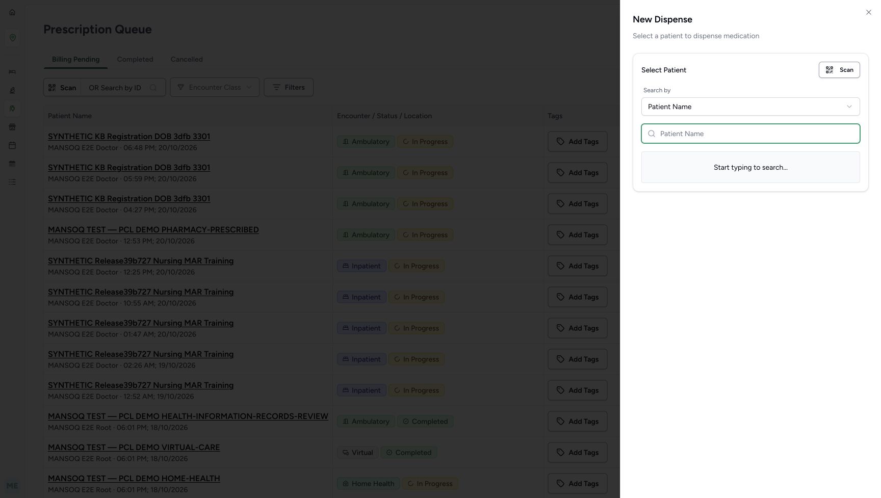Click the Scan QR button in Prescription Queue
The image size is (881, 498).
62,87
